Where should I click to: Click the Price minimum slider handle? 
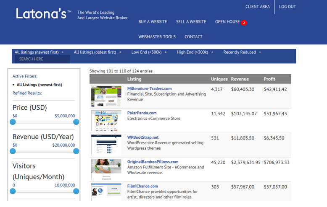(x=13, y=122)
